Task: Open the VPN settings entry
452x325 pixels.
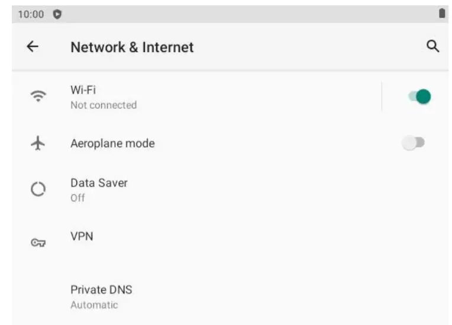Action: coord(82,236)
